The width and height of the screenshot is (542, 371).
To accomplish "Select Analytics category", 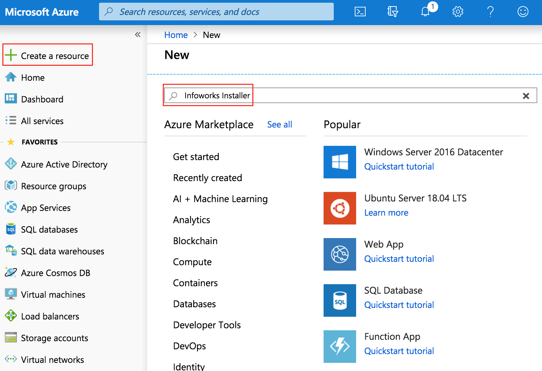I will click(192, 220).
